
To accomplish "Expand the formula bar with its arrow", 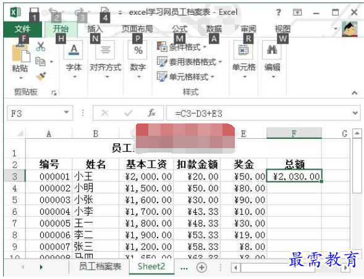I will coord(355,113).
